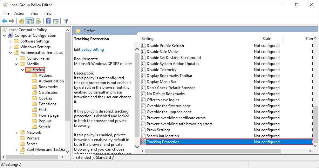Click the Up one level folder icon
319x168 pixels.
[x=22, y=21]
